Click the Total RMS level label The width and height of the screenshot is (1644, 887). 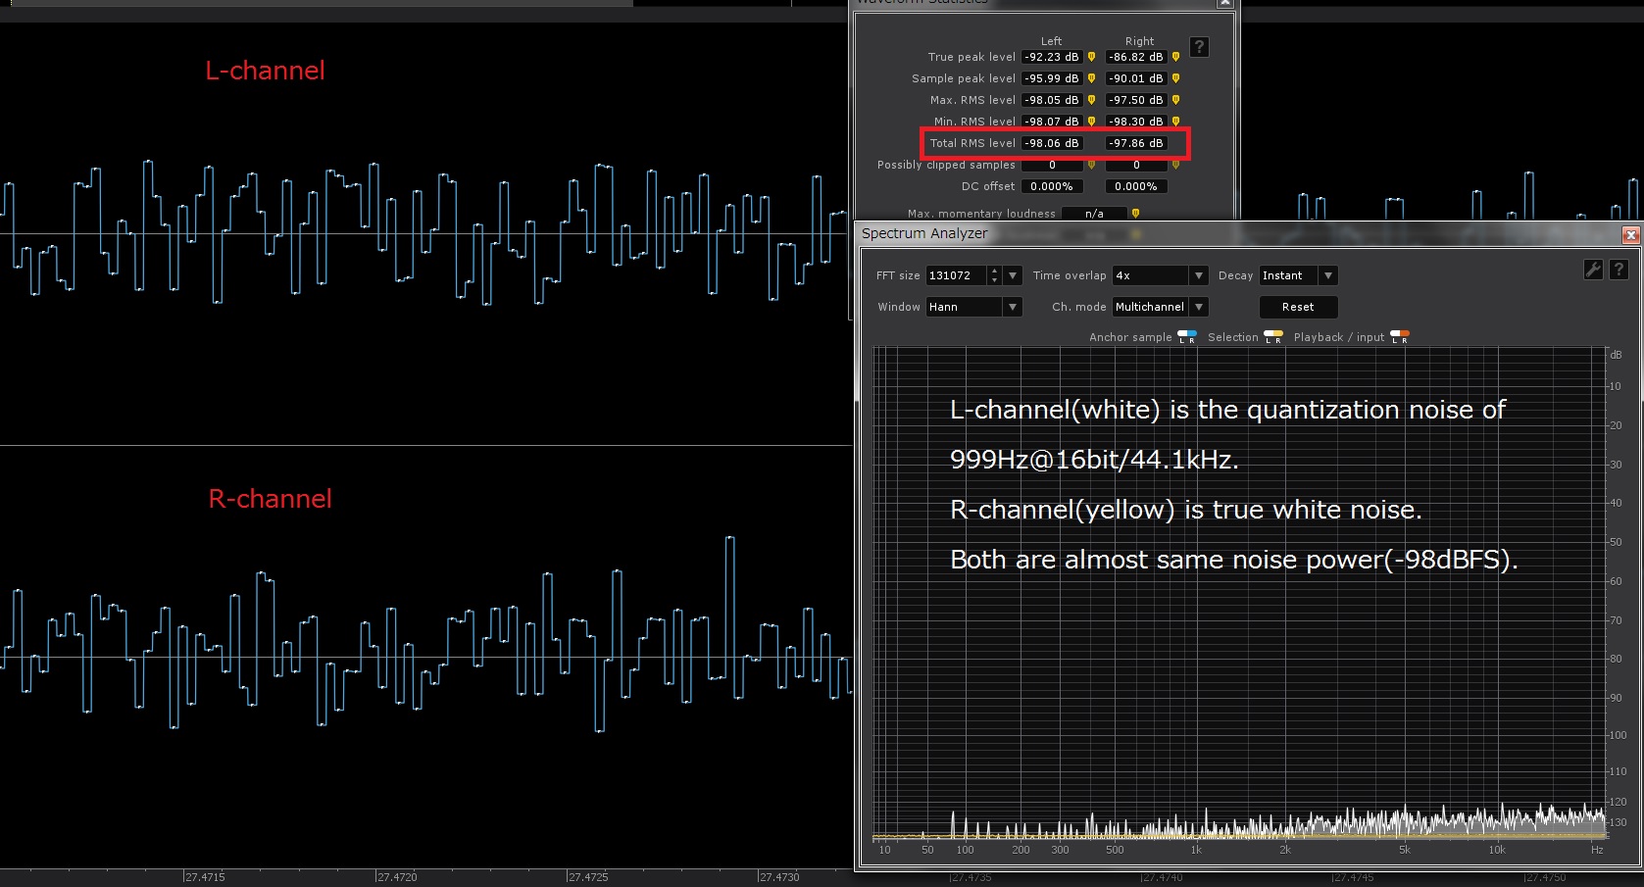(972, 143)
